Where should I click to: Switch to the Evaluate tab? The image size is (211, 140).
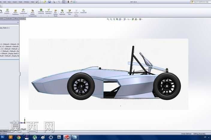tap(9, 19)
